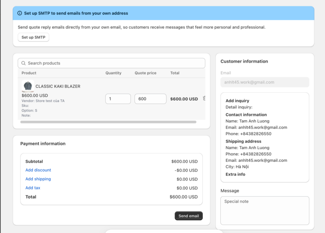This screenshot has height=233, width=325.
Task: Send the quote with Send email button
Action: (x=189, y=216)
